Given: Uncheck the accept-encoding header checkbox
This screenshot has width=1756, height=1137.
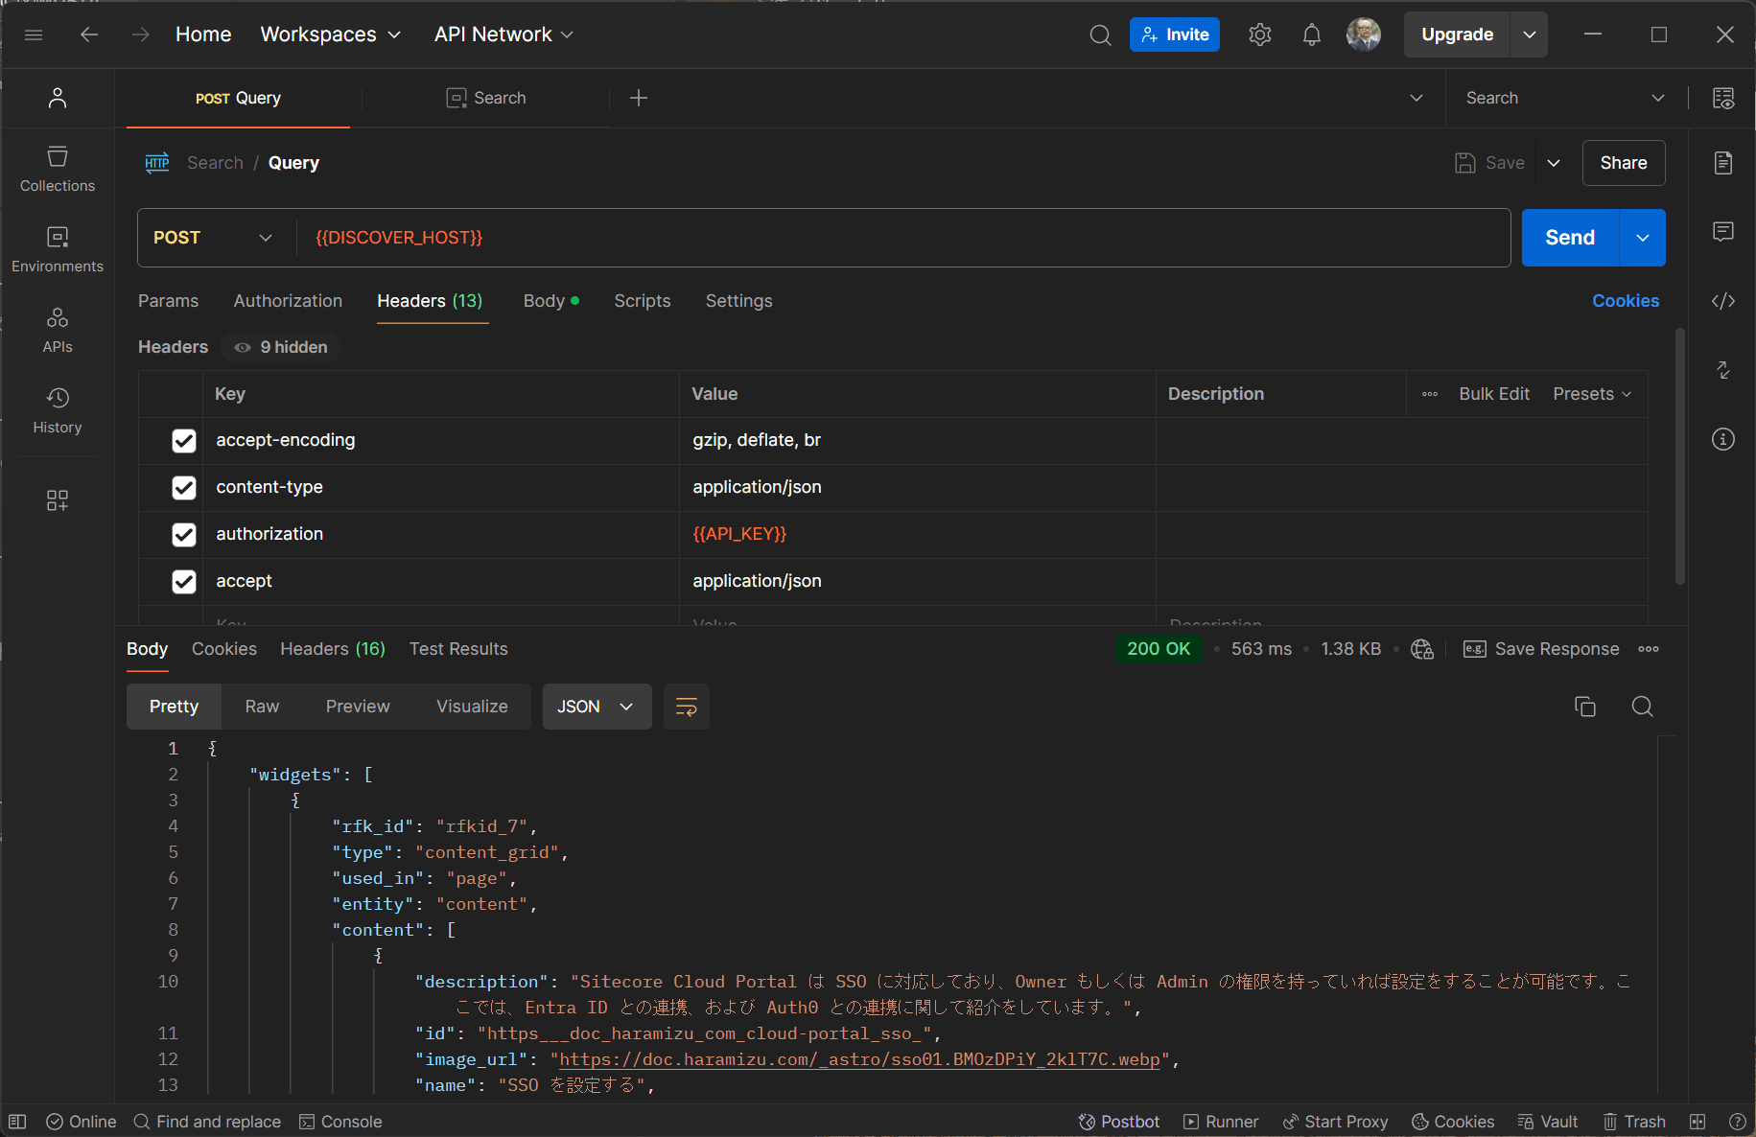Looking at the screenshot, I should point(183,440).
